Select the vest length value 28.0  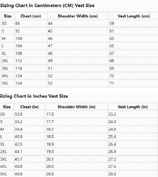click(112, 174)
